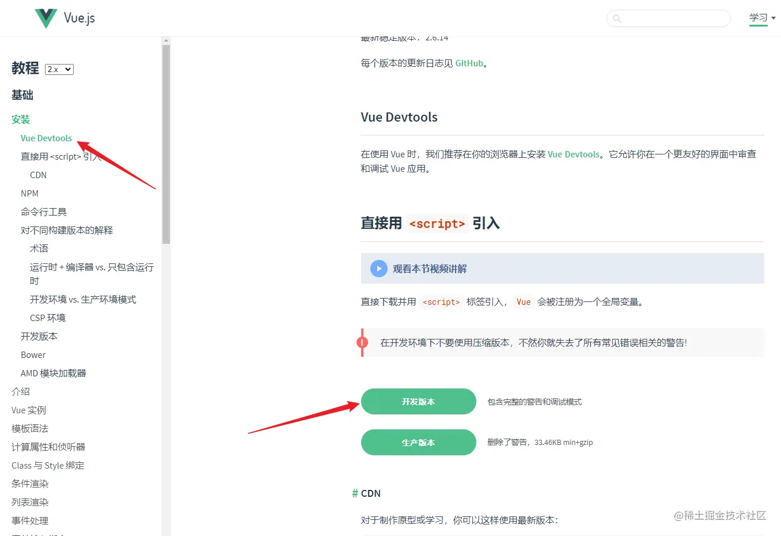This screenshot has width=781, height=536.
Task: Open 对不同构建版本的解释 sidebar item
Action: coord(67,231)
